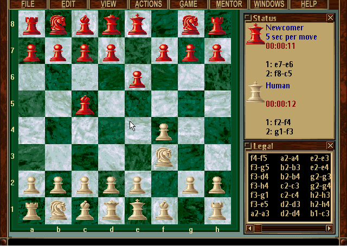
Task: Pick up the white pawn on f4
Action: click(x=164, y=132)
